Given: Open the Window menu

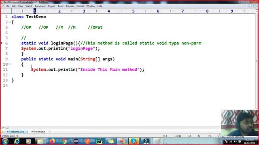Looking at the screenshot, I should point(91,6).
